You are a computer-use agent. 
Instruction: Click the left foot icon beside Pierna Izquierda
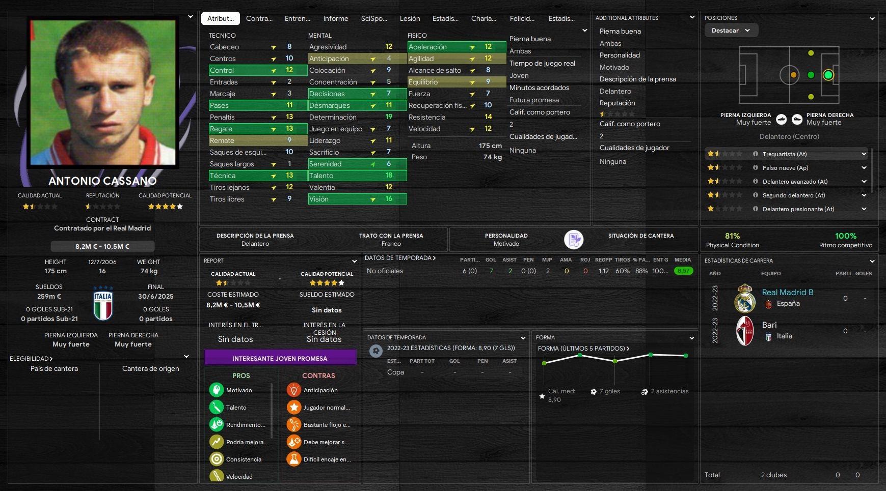tap(782, 119)
